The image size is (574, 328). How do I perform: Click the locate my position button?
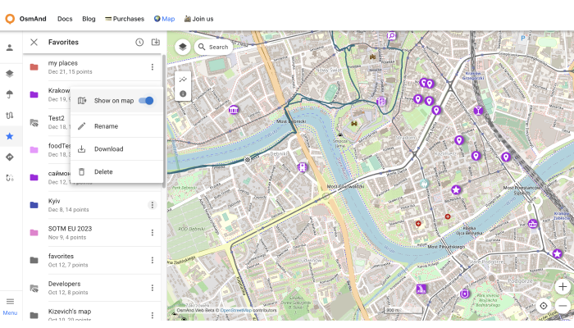click(x=543, y=306)
